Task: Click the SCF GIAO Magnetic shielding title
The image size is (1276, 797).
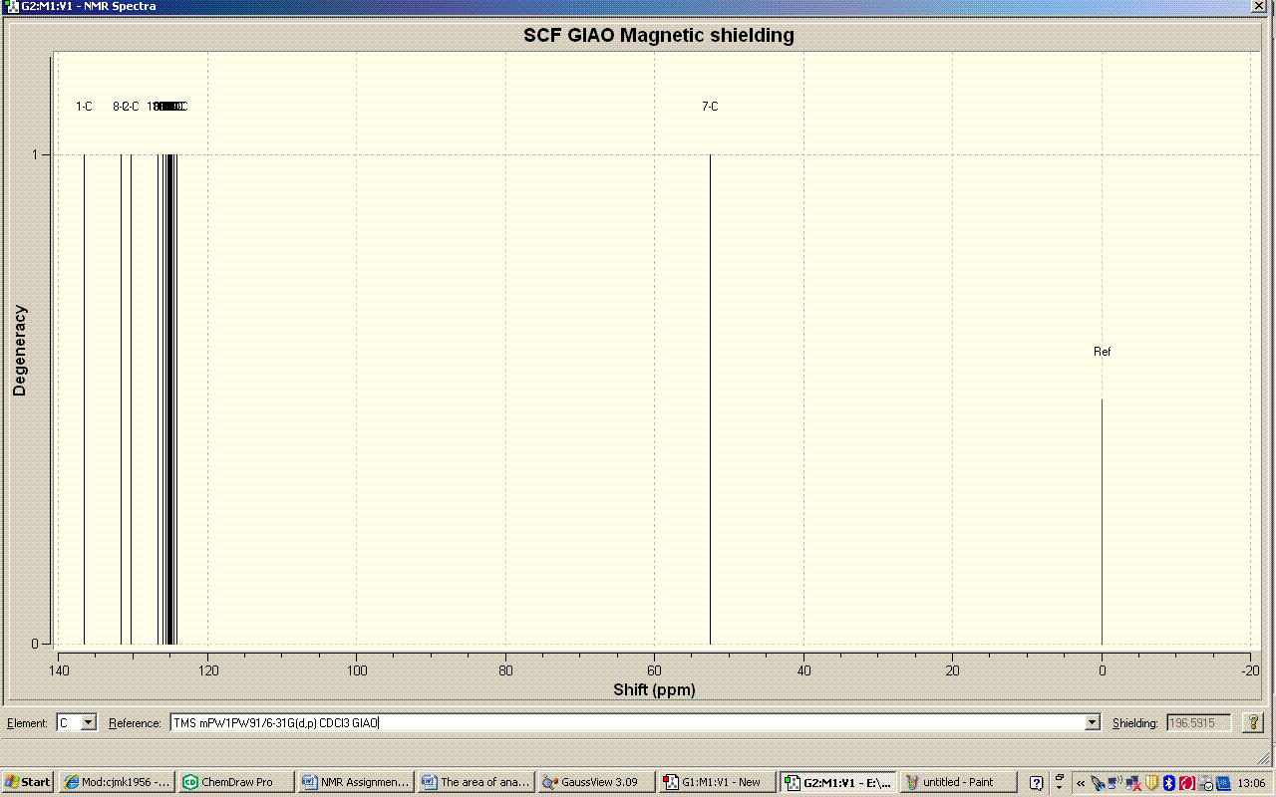Action: point(659,35)
